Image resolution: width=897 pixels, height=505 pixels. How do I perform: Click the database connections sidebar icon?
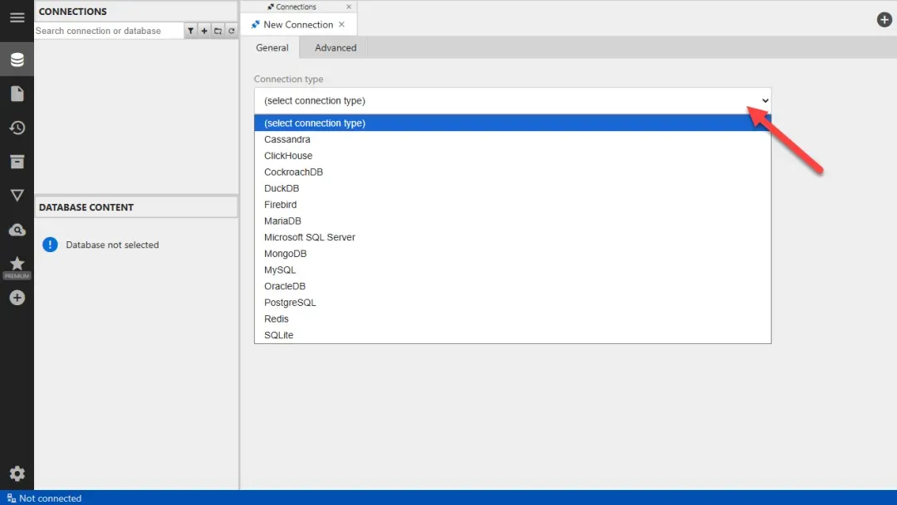coord(17,60)
